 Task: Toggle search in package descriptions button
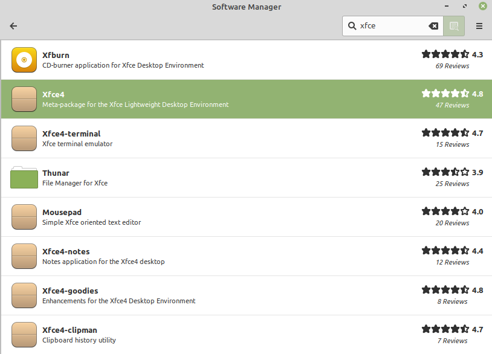(x=454, y=26)
